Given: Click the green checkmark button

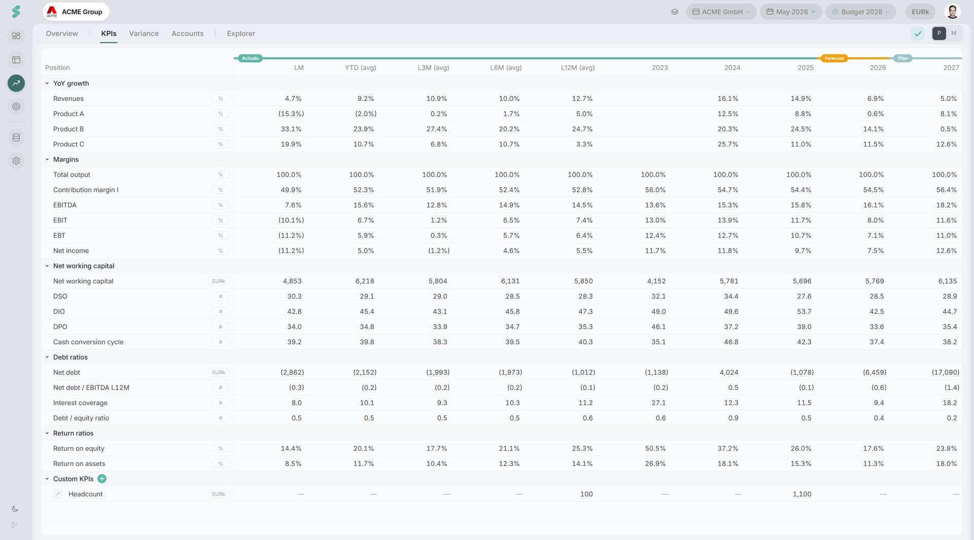Looking at the screenshot, I should coord(918,33).
